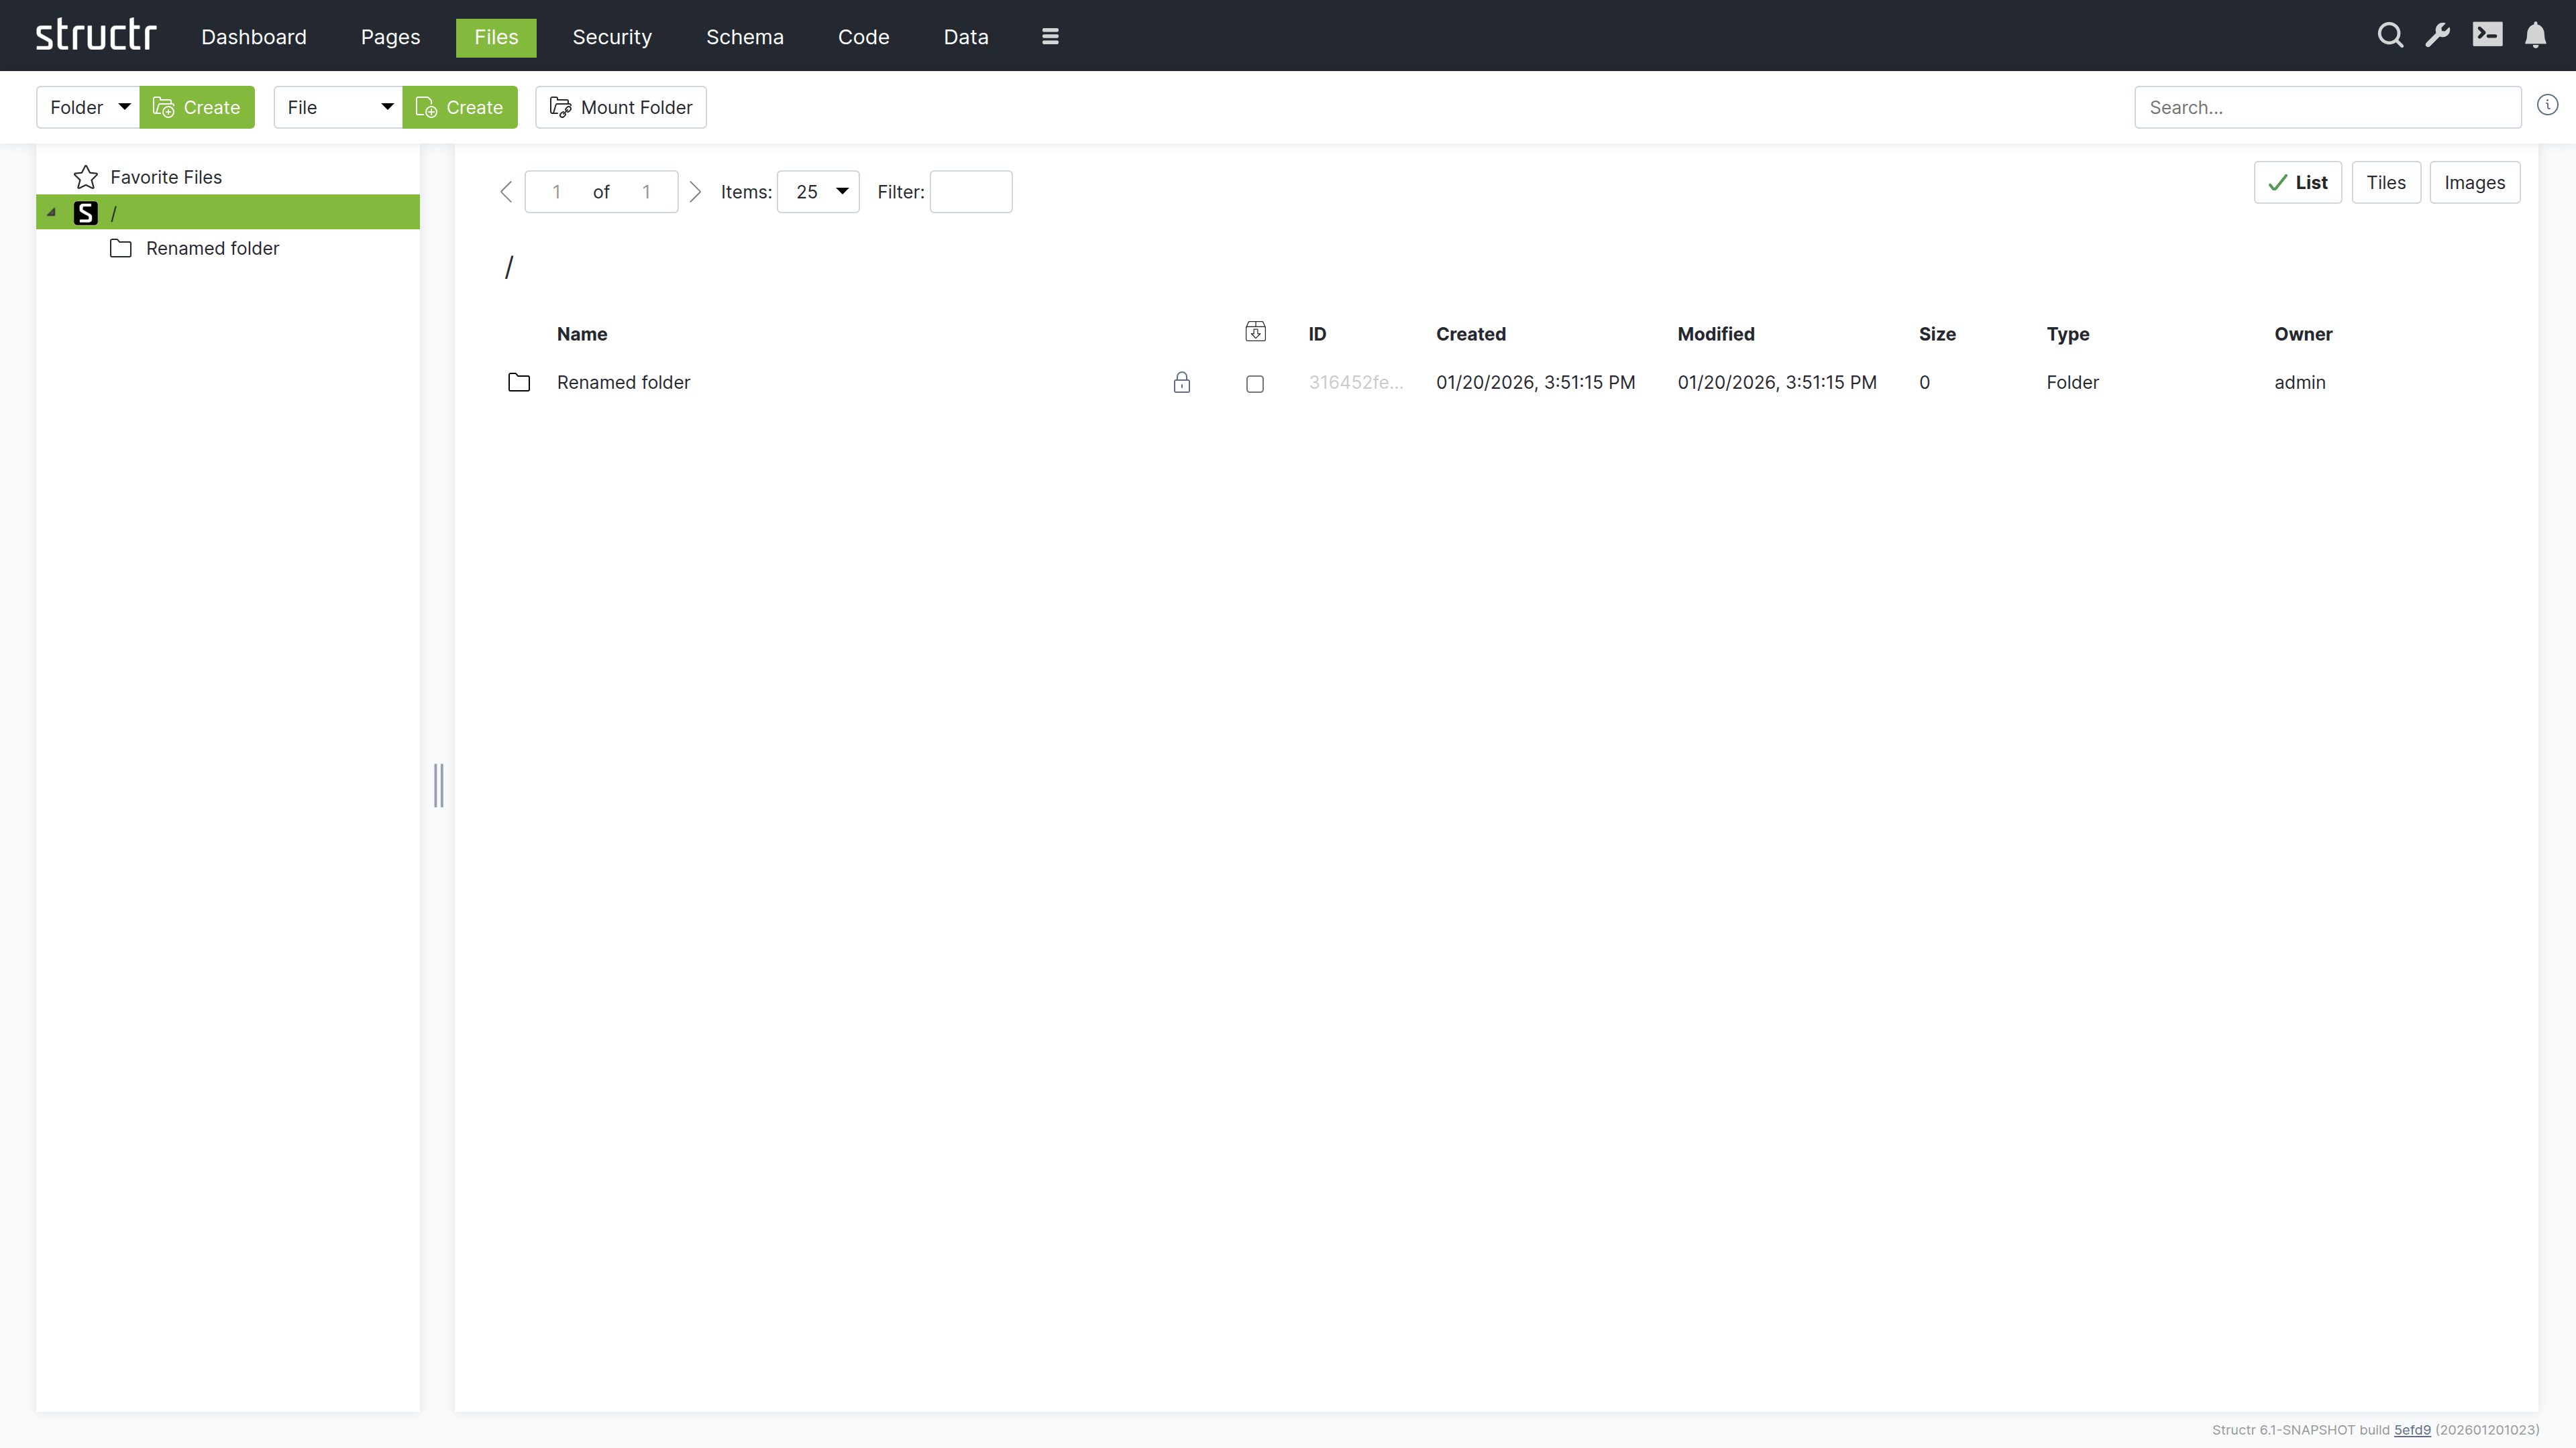
Task: Collapse the root folder tree arrow
Action: [51, 213]
